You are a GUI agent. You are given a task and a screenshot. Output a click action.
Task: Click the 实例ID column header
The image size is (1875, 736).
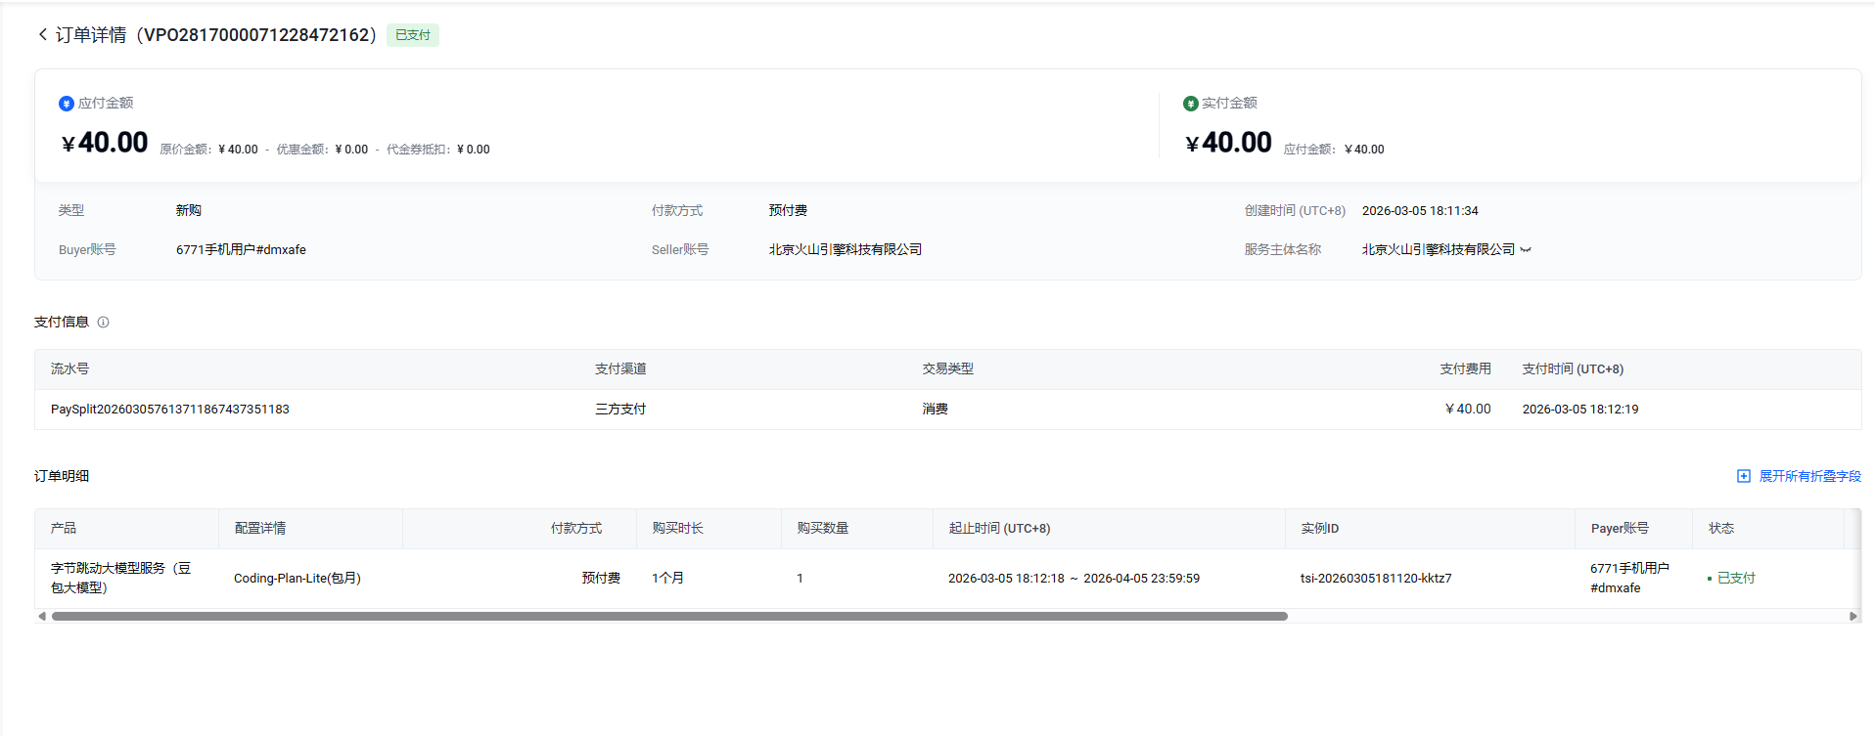1319,528
